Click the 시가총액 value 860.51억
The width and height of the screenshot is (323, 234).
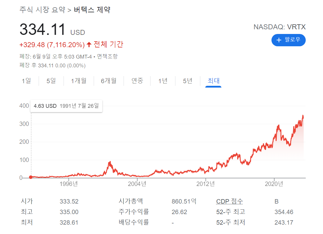(x=184, y=201)
